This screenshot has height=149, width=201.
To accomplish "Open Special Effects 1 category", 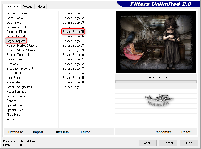I will (17, 105).
